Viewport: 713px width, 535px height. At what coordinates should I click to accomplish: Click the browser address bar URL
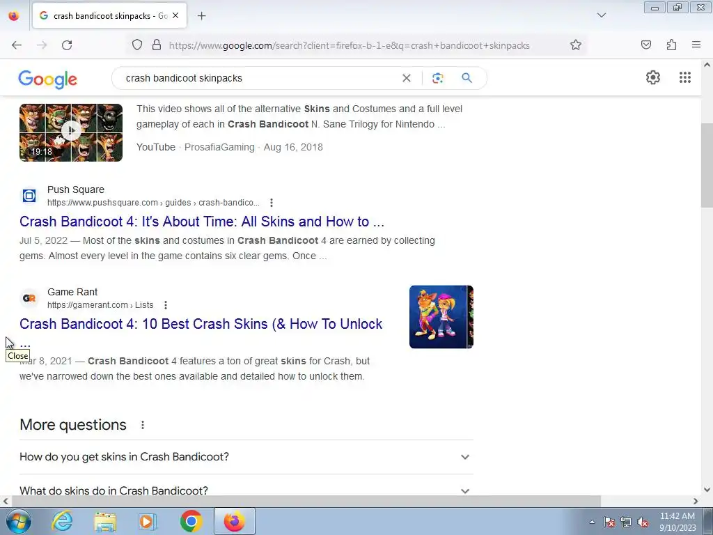coord(350,45)
